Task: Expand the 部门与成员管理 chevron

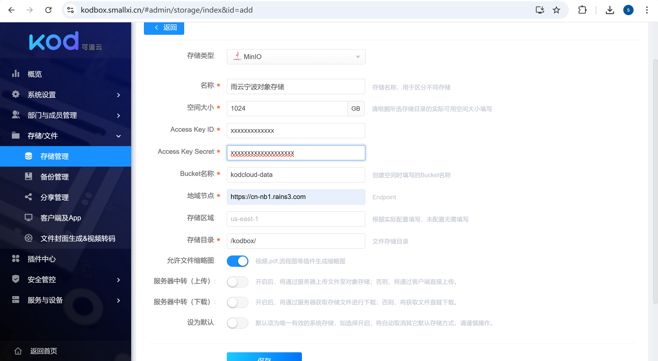Action: click(119, 116)
